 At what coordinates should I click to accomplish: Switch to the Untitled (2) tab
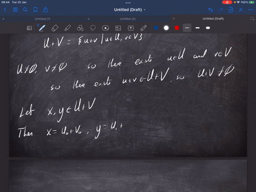tap(127, 19)
